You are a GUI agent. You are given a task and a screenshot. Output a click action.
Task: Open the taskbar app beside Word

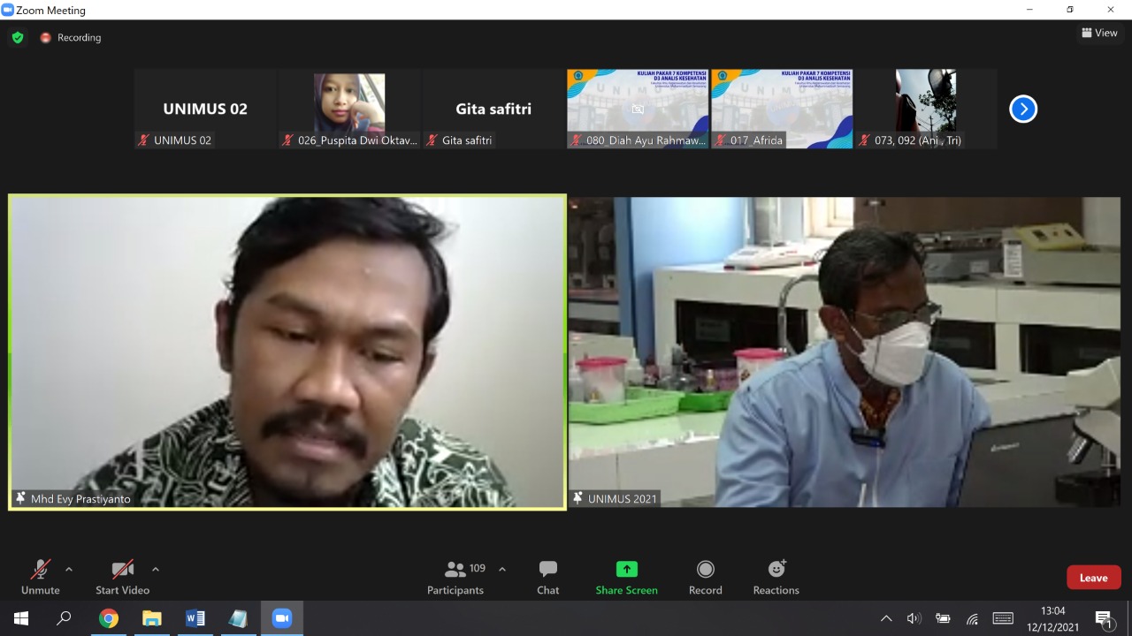239,618
